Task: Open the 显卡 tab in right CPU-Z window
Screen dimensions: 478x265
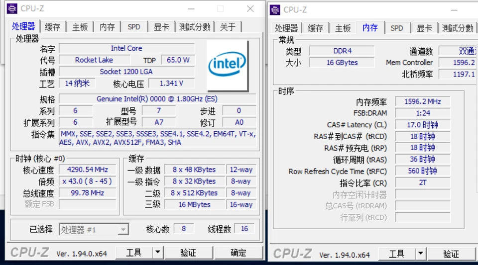Action: [x=424, y=28]
